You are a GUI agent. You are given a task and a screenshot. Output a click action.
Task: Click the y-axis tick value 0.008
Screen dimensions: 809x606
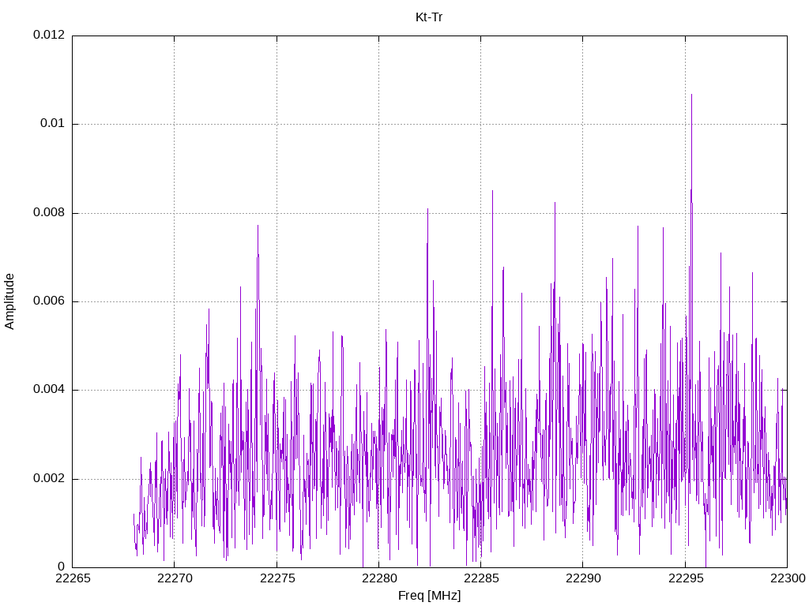(49, 212)
